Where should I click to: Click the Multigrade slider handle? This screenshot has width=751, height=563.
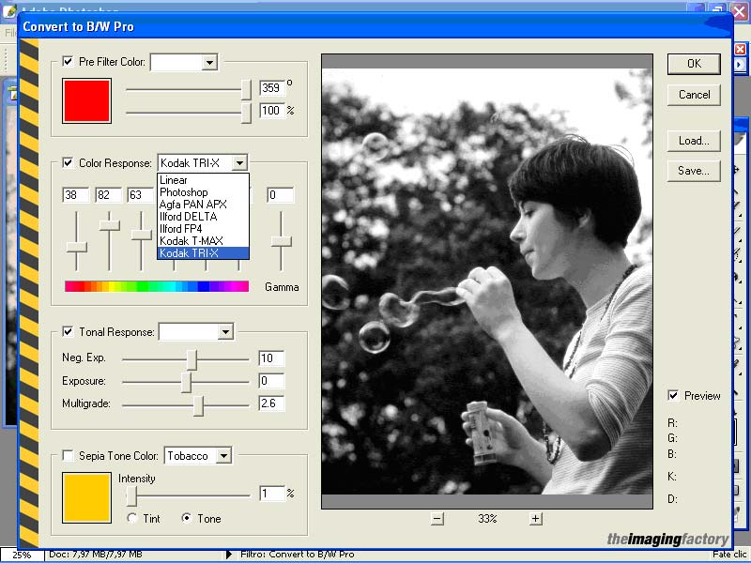[x=198, y=405]
